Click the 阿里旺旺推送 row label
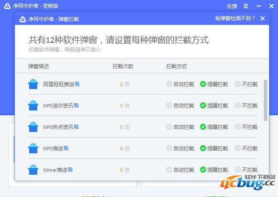Screen dimensions: 278x197 [58, 84]
